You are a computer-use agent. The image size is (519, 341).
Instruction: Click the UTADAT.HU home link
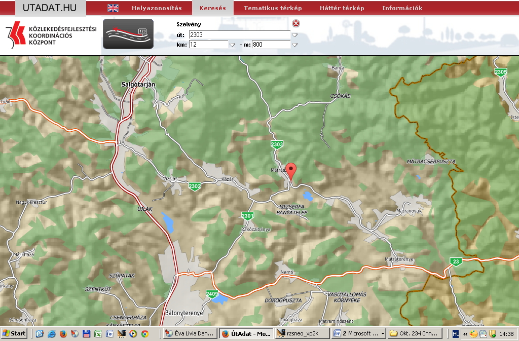pyautogui.click(x=50, y=8)
